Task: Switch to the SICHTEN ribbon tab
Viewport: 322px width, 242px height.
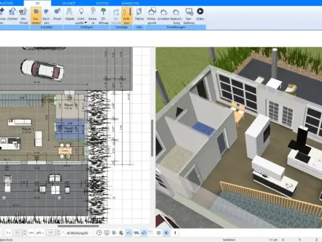Action: 102,3
